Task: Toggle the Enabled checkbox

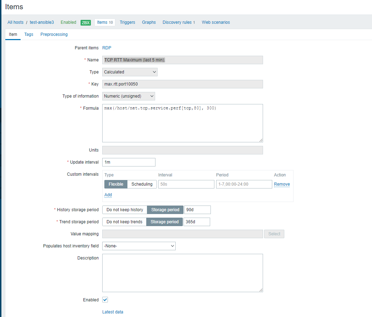Action: pyautogui.click(x=105, y=300)
